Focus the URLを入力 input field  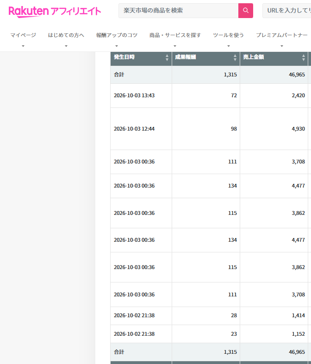click(x=286, y=11)
